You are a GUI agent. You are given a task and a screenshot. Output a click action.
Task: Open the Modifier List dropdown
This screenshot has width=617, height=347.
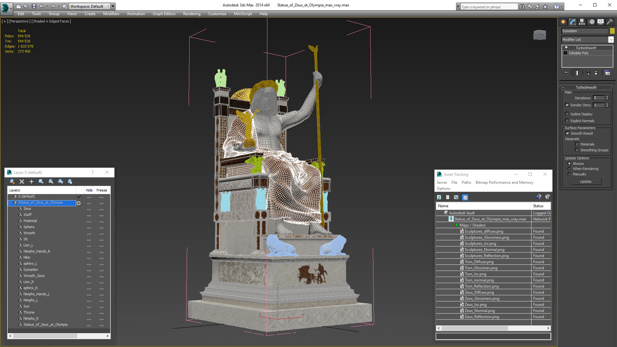click(x=611, y=40)
